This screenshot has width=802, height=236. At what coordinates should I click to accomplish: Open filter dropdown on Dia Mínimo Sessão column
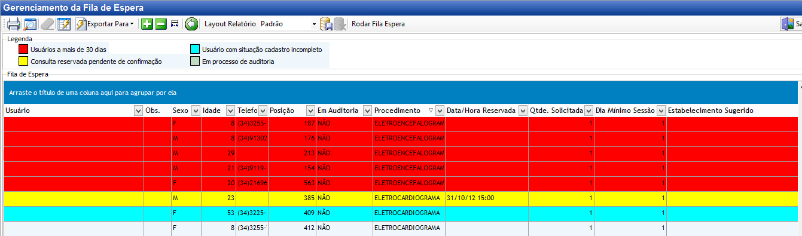coord(661,111)
